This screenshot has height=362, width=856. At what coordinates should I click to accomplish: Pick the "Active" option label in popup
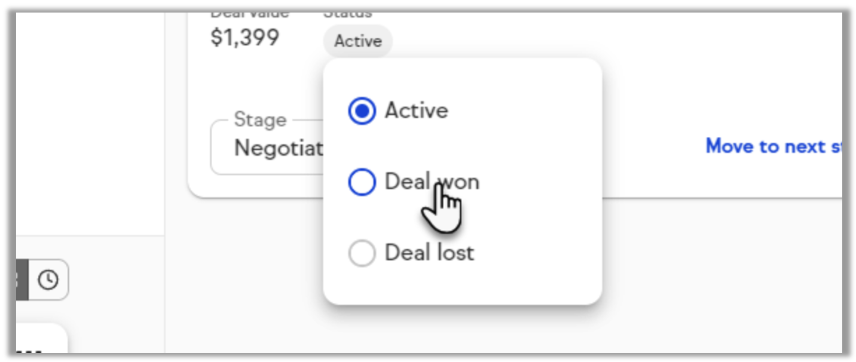pos(416,111)
